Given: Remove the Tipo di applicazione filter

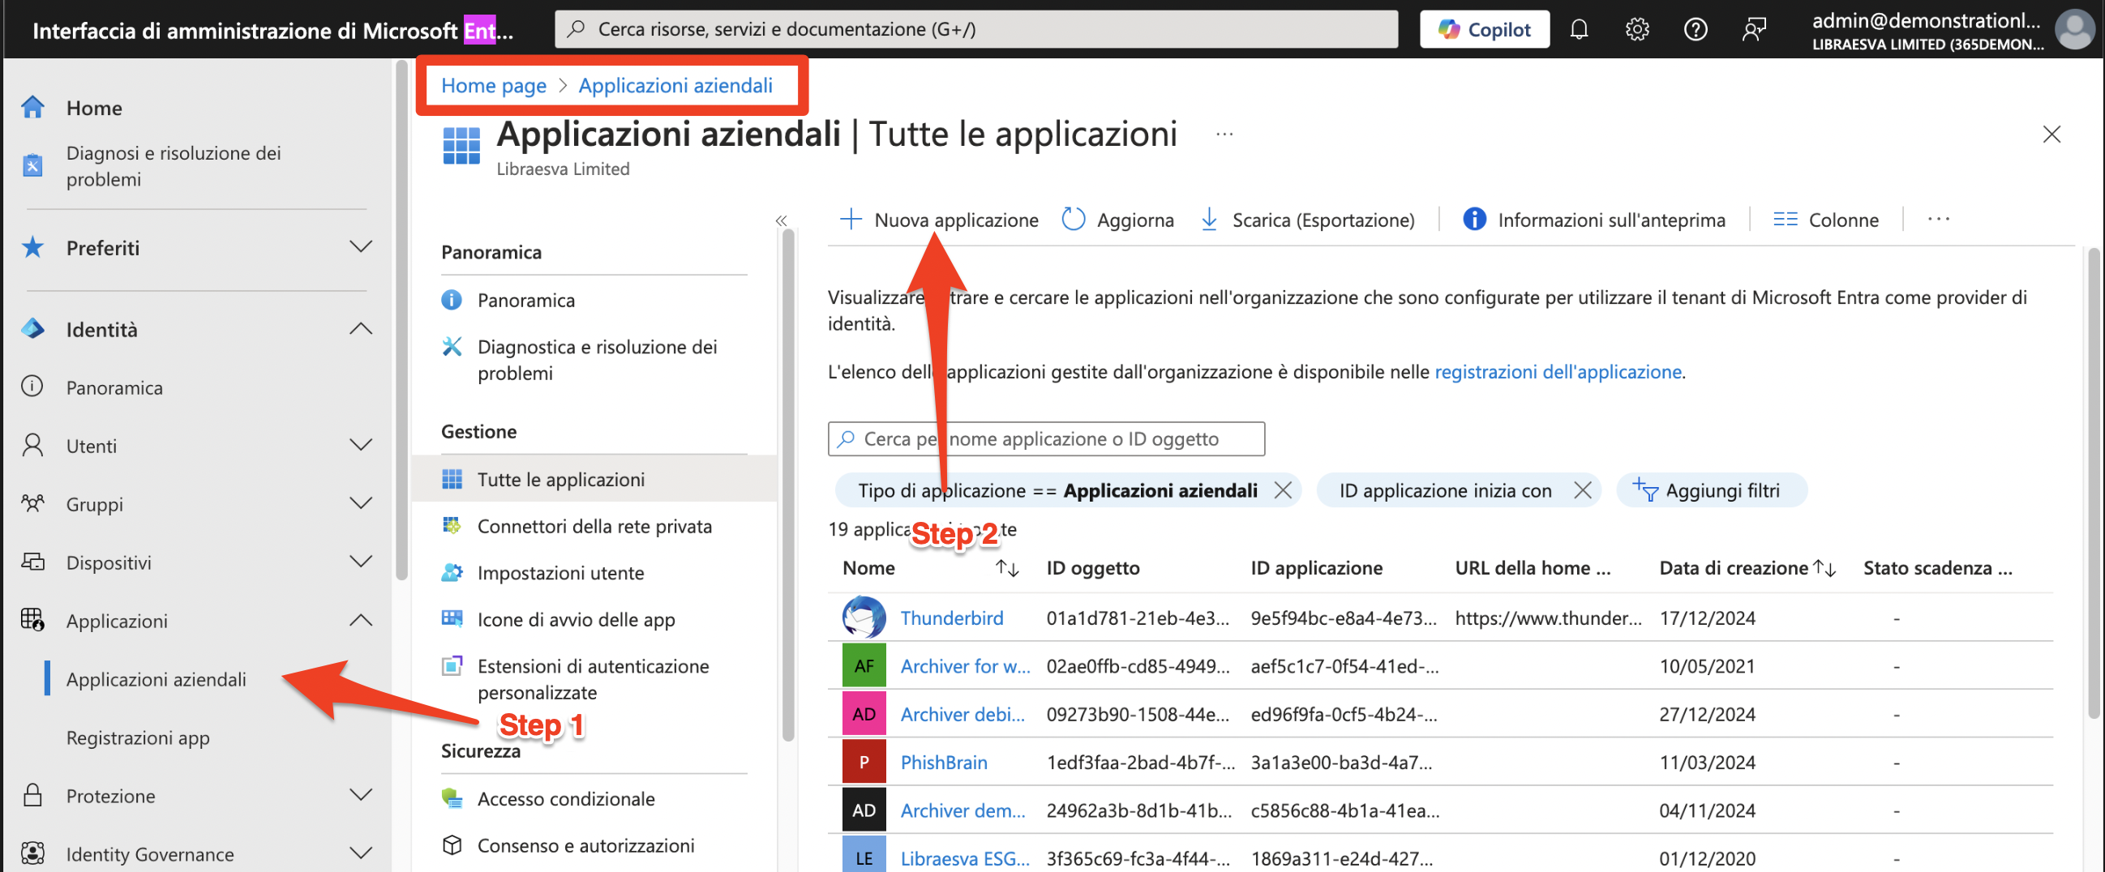Looking at the screenshot, I should [1283, 489].
